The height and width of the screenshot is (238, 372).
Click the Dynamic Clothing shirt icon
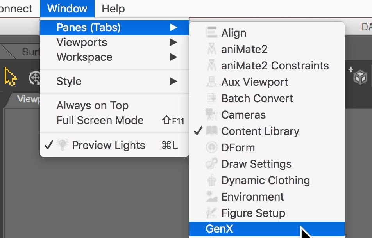click(211, 180)
